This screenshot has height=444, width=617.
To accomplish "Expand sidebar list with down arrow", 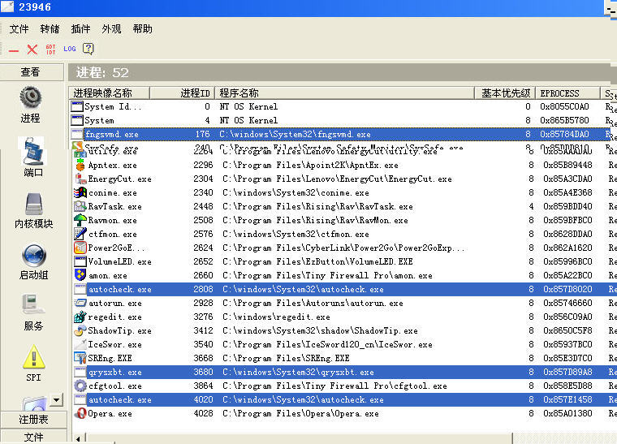I will (x=56, y=400).
